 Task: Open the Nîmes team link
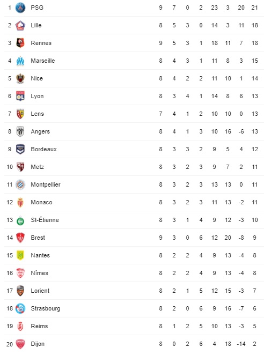tap(39, 273)
